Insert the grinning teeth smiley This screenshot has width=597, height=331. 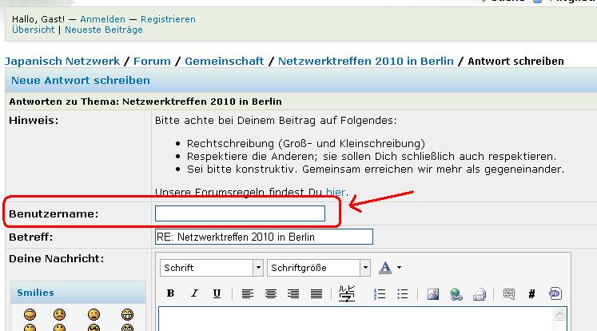point(126,314)
